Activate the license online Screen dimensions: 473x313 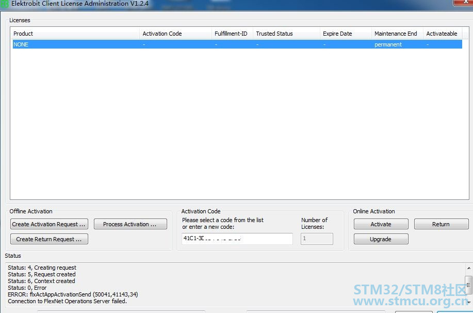(x=381, y=224)
